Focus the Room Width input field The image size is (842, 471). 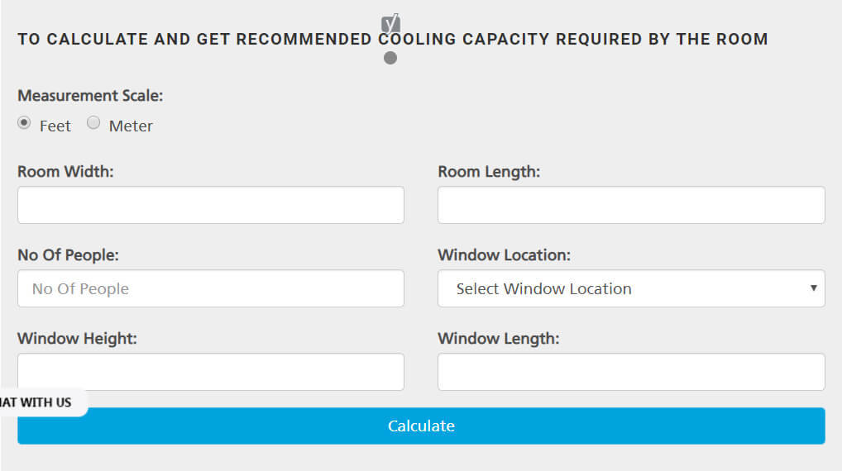click(x=211, y=205)
